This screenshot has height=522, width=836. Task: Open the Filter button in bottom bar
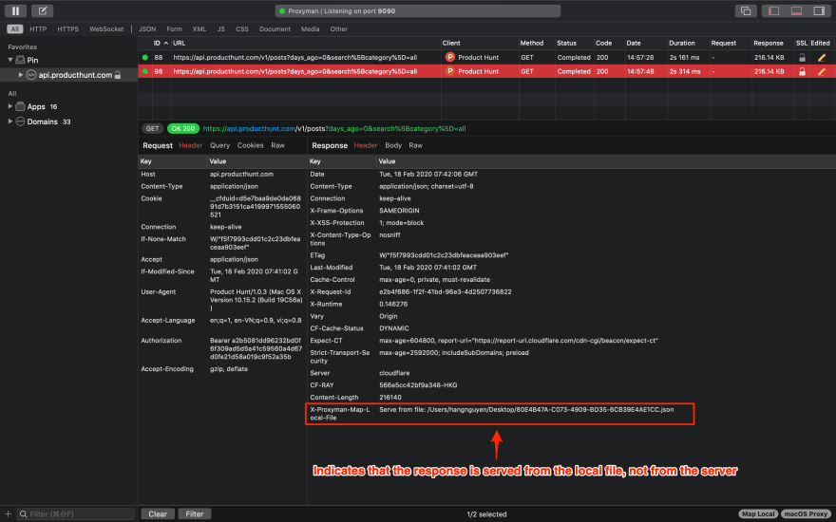click(195, 514)
